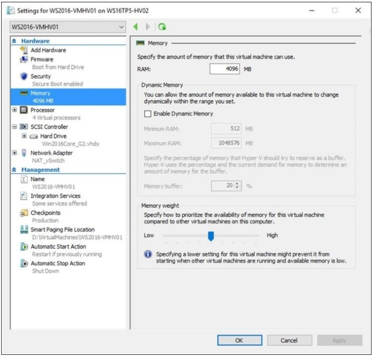Select Automatic Stop Action item

tap(58, 263)
